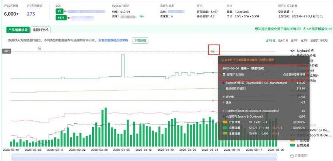Screen dimensions: 333x161
Task: Select the 全部(1,130天) time range
Action: click(319, 41)
